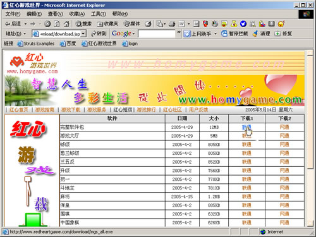
Task: Open the Struts Examples links-bar bookmark
Action: pyautogui.click(x=36, y=44)
